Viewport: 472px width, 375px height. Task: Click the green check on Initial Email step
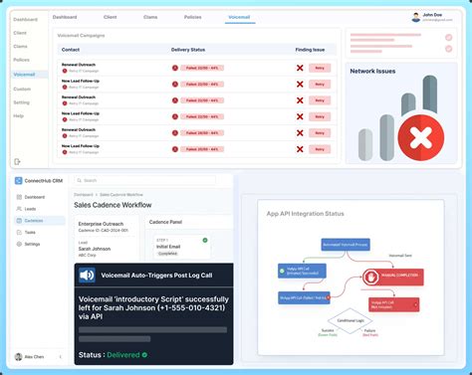point(205,240)
